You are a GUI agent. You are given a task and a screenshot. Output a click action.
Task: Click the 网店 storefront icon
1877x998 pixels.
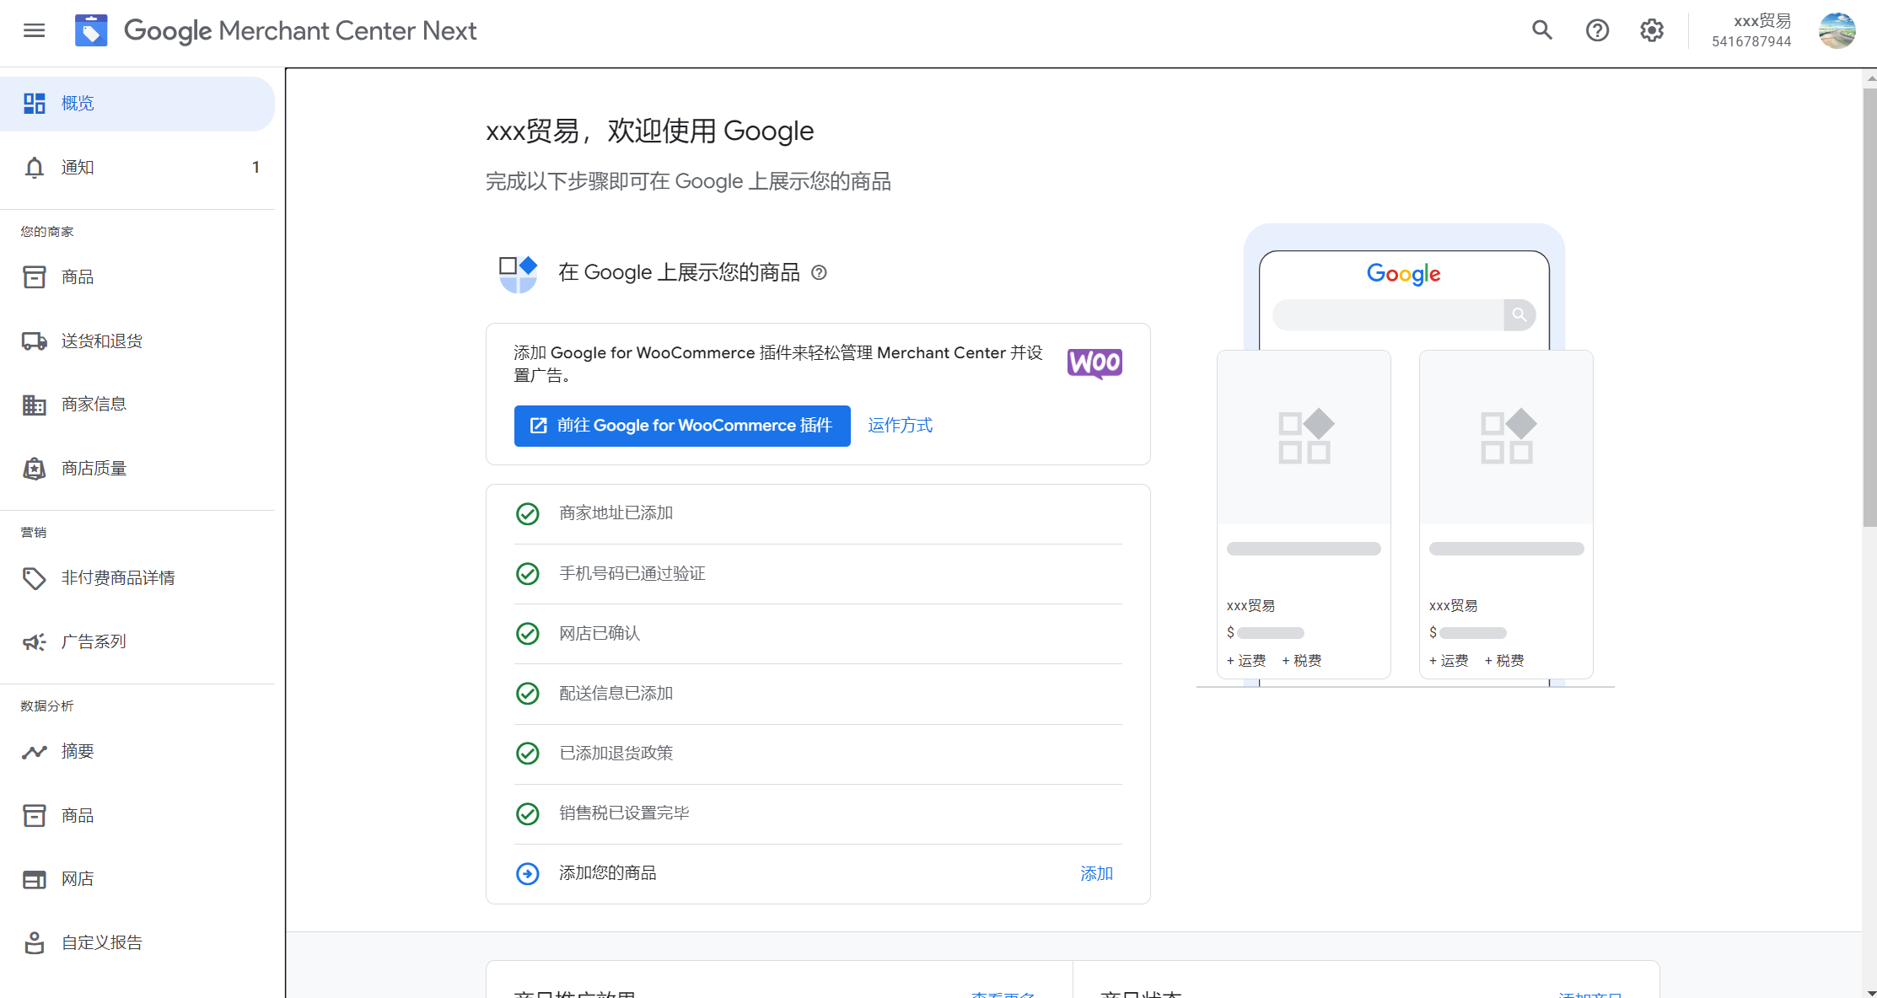[x=35, y=879]
